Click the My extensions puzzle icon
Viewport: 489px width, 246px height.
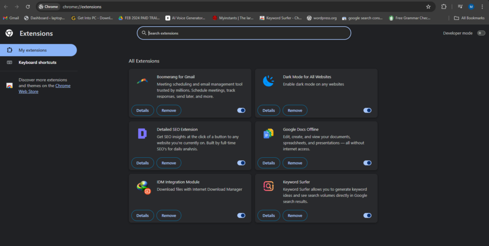(x=10, y=50)
